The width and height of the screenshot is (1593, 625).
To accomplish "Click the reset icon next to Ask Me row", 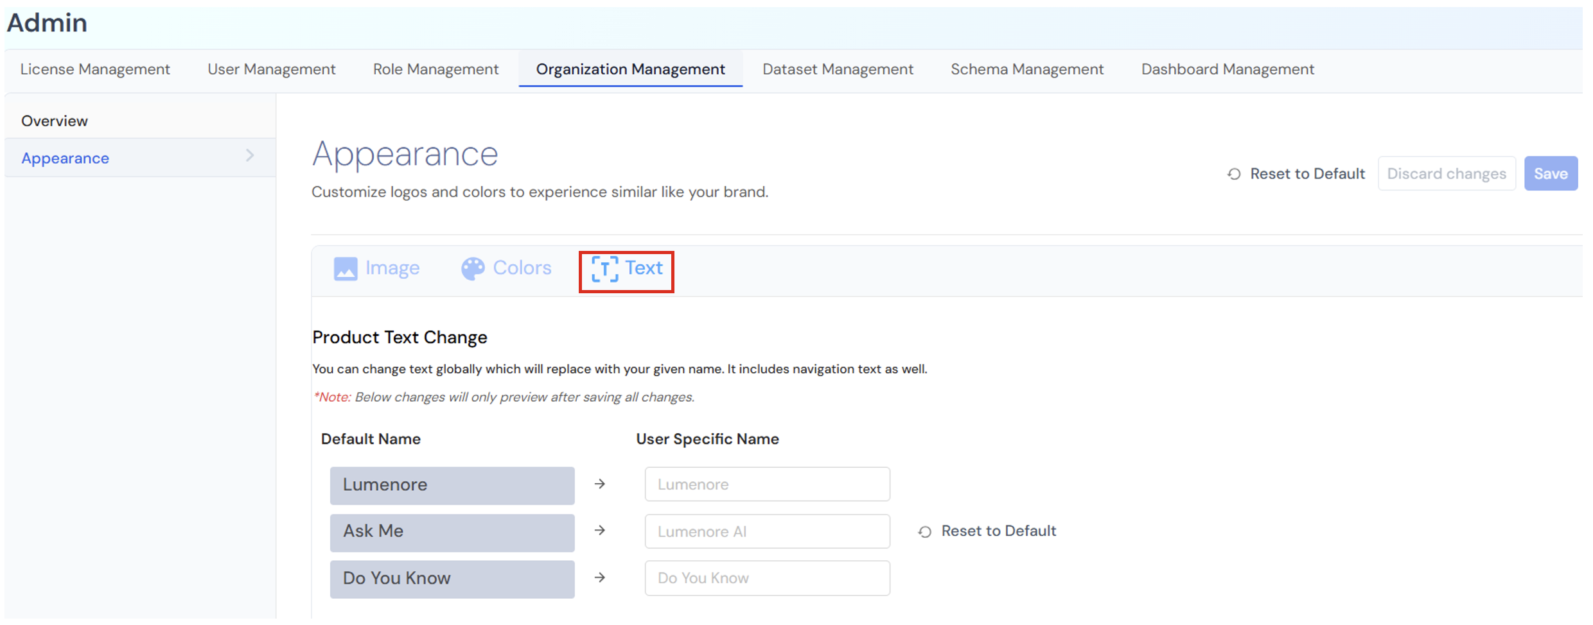I will (x=925, y=531).
